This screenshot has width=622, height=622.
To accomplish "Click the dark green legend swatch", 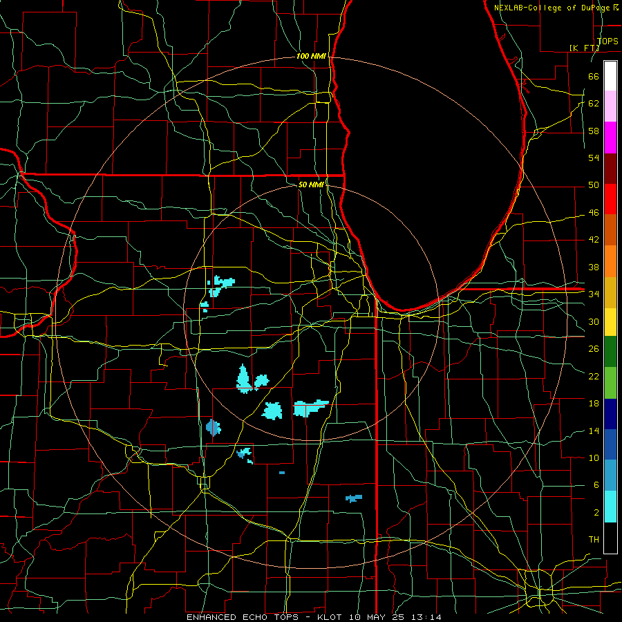I will click(610, 352).
